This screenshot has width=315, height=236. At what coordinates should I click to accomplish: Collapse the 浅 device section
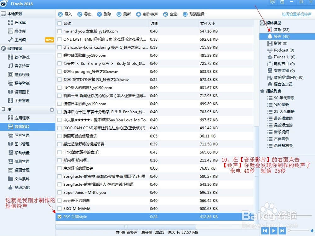click(52, 110)
